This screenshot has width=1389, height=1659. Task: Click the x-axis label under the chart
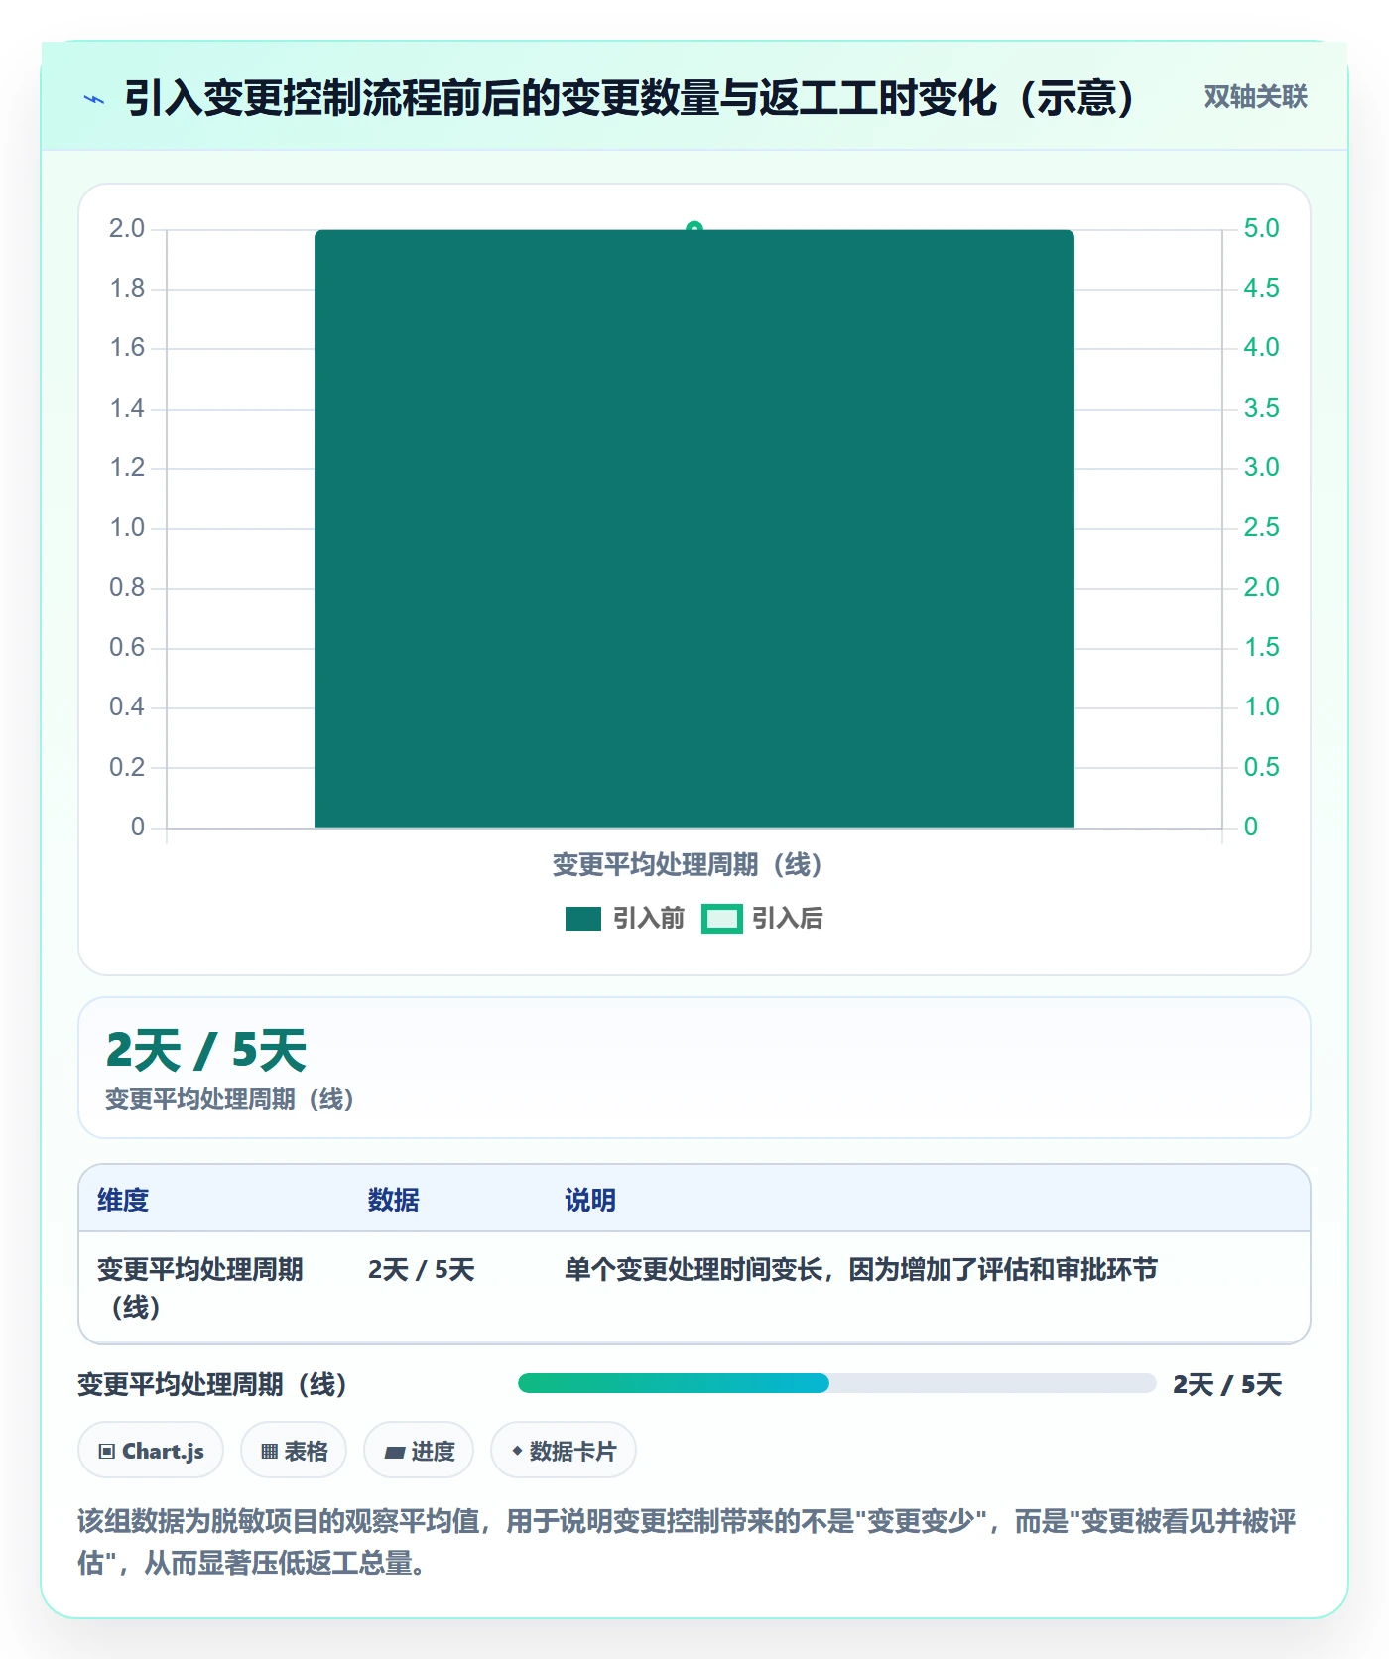[x=688, y=865]
